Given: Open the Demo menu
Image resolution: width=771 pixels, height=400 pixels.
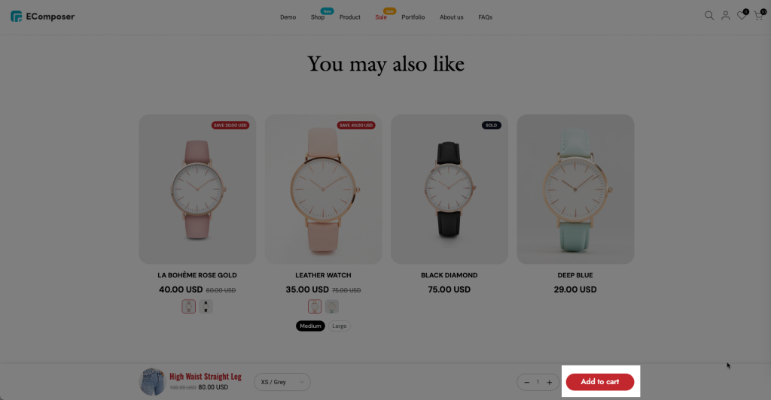Looking at the screenshot, I should (x=288, y=17).
